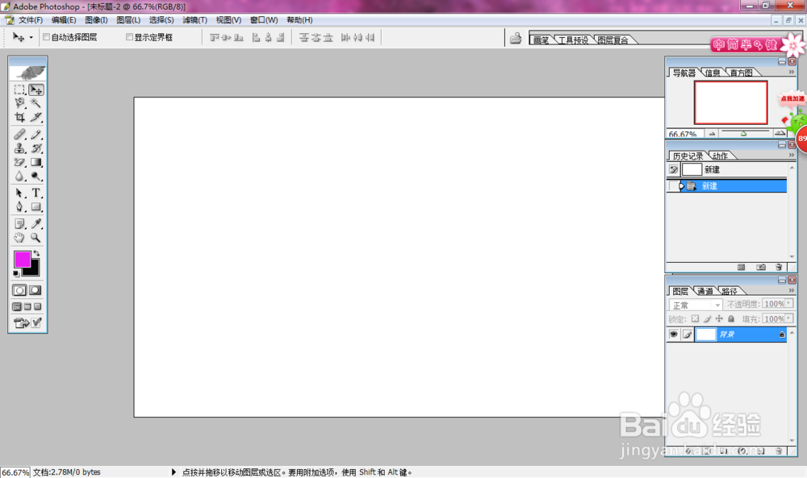Switch to 通道 tab
The height and width of the screenshot is (478, 807).
[705, 292]
